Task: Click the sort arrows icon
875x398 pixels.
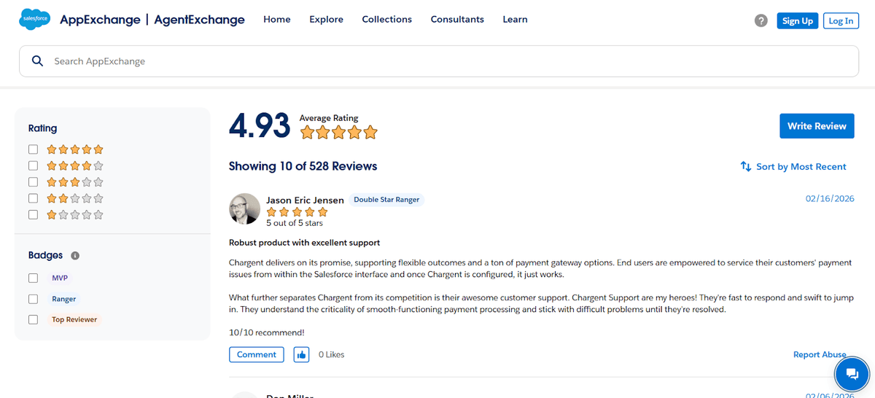Action: pos(746,166)
